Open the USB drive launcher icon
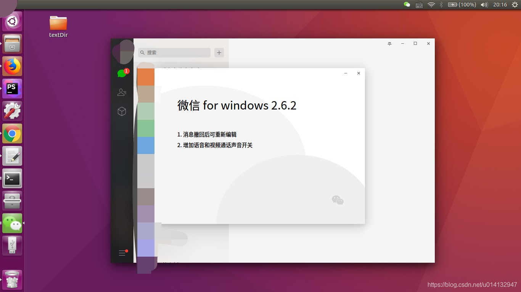 (12, 246)
